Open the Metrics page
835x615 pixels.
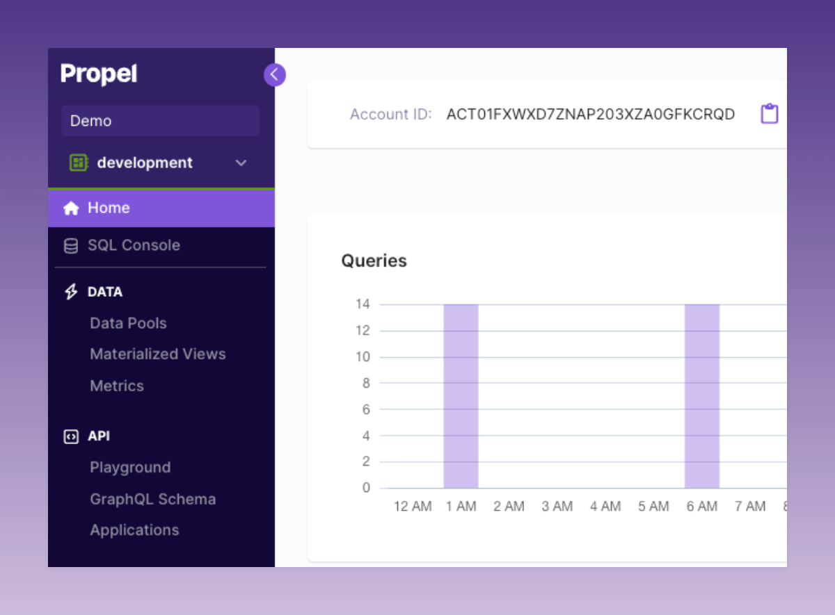coord(117,386)
